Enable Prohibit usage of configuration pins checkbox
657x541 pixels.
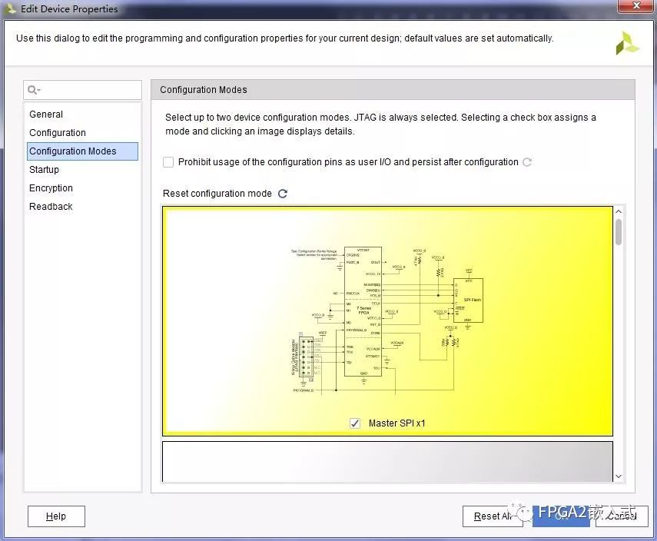[x=168, y=162]
